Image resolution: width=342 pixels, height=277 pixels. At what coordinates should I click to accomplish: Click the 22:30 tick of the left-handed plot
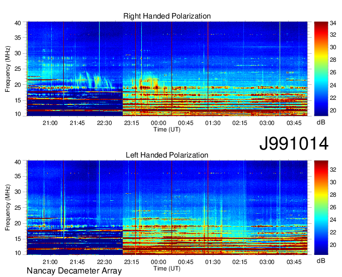click(x=104, y=262)
